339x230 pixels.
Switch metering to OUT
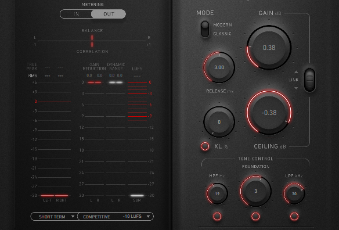109,15
